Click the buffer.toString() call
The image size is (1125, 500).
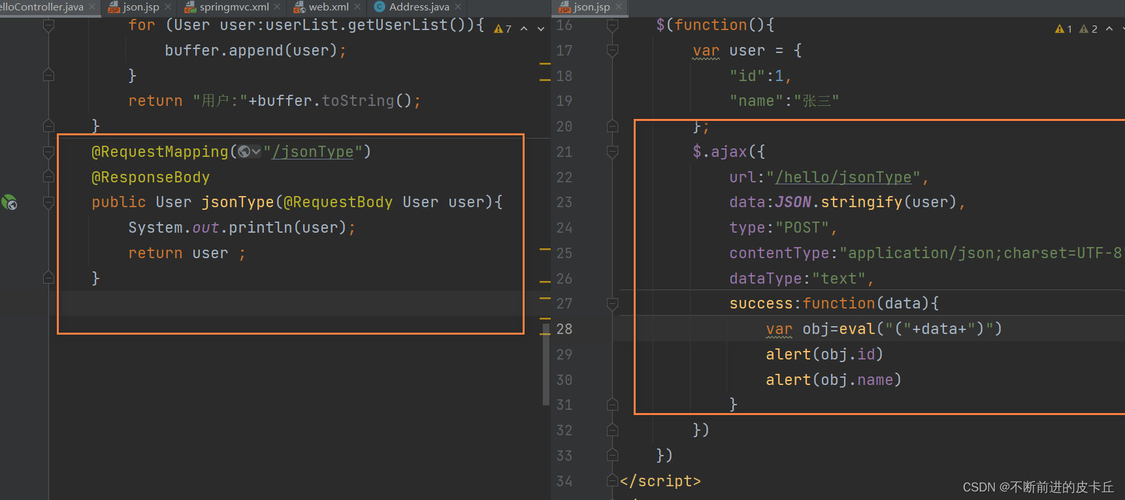coord(334,101)
